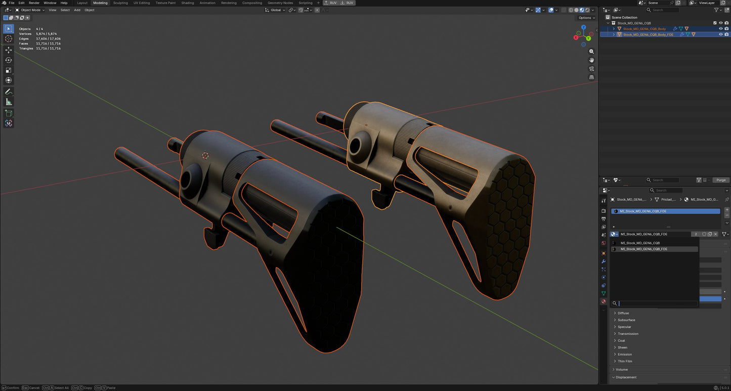Open the viewport Options dropdown
Image resolution: width=731 pixels, height=391 pixels.
586,18
